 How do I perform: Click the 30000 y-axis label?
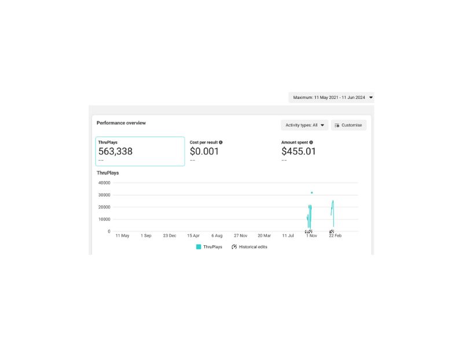pos(104,195)
